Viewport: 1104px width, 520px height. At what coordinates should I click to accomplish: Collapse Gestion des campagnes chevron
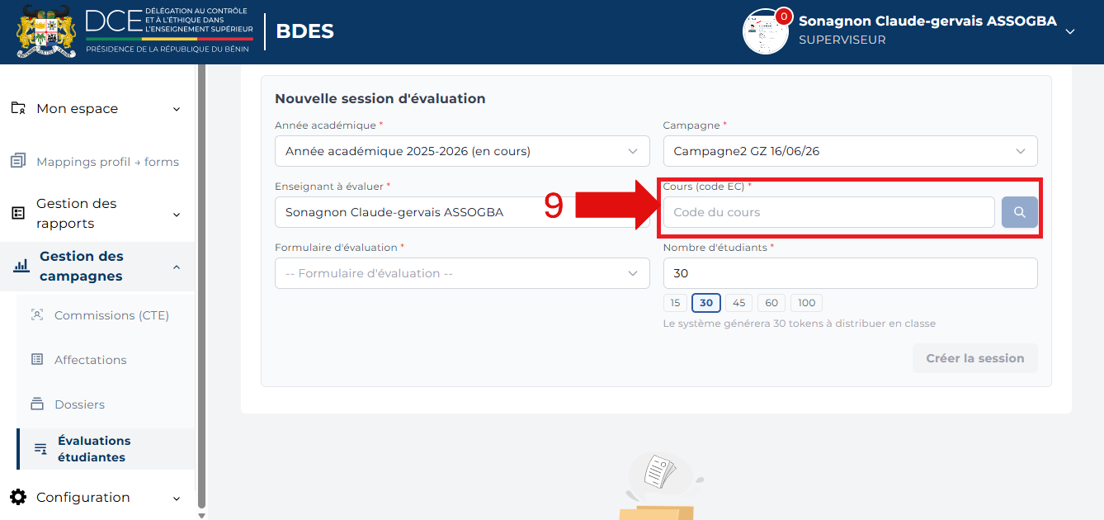click(177, 267)
